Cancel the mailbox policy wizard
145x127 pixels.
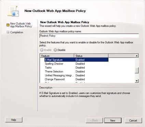pos(133,120)
